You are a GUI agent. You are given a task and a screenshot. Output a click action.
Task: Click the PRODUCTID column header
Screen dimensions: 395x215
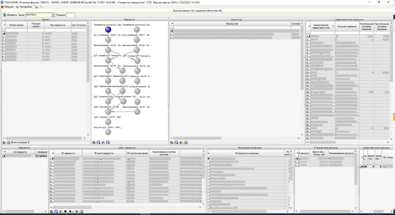(x=232, y=24)
